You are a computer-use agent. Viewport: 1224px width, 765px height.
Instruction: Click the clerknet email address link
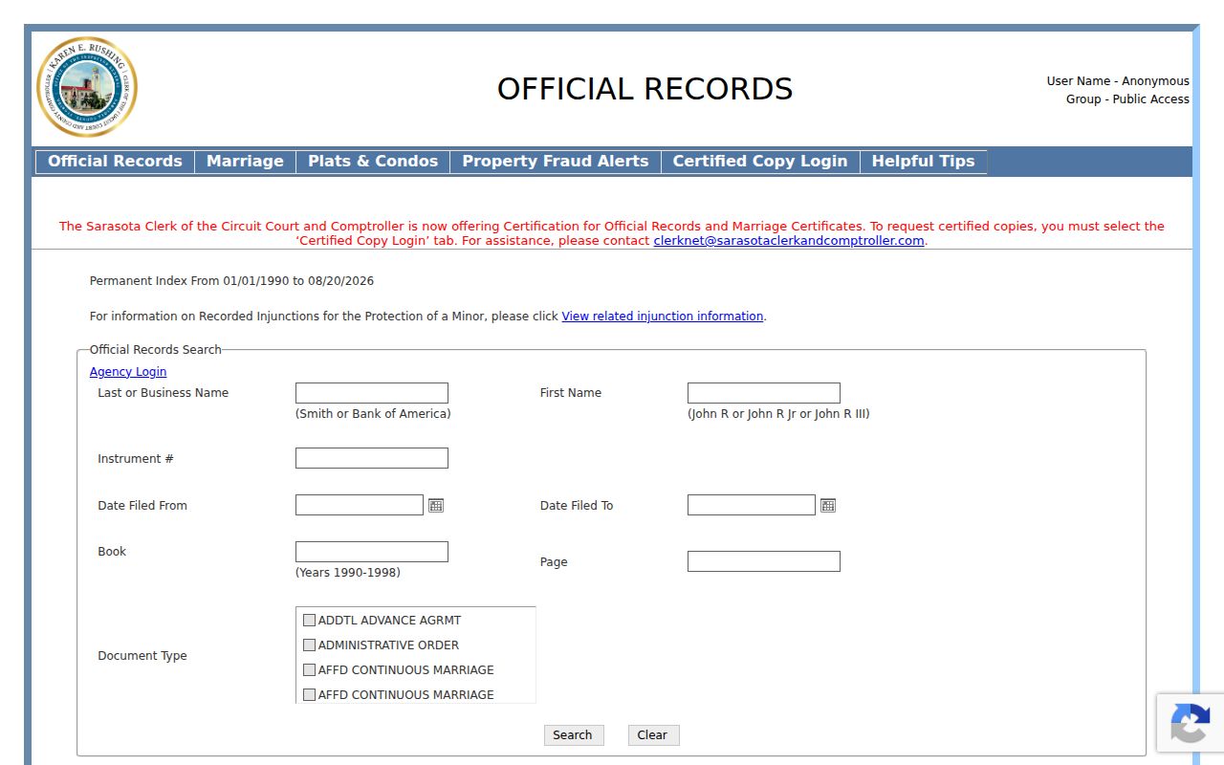(x=789, y=241)
